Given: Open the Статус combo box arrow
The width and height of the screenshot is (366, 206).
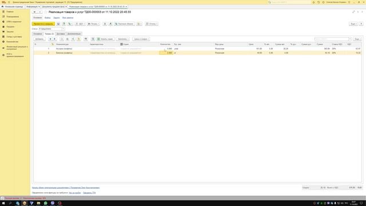Looking at the screenshot, I should (x=63, y=29).
